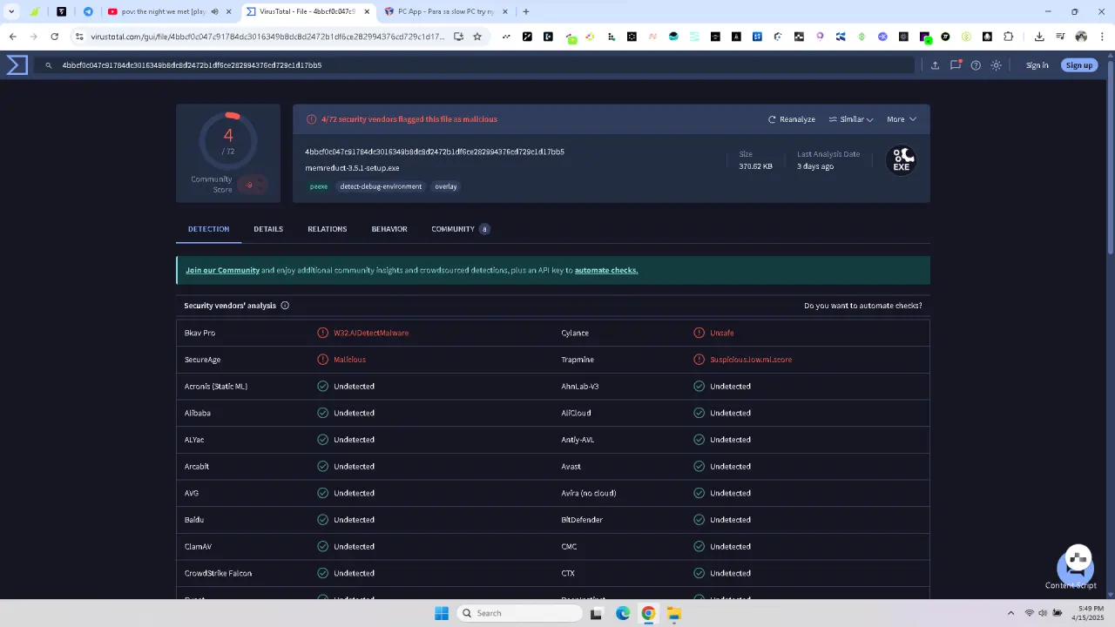Click the memreduct-3.5.1-setup.exe file name
The width and height of the screenshot is (1115, 627).
click(x=352, y=168)
